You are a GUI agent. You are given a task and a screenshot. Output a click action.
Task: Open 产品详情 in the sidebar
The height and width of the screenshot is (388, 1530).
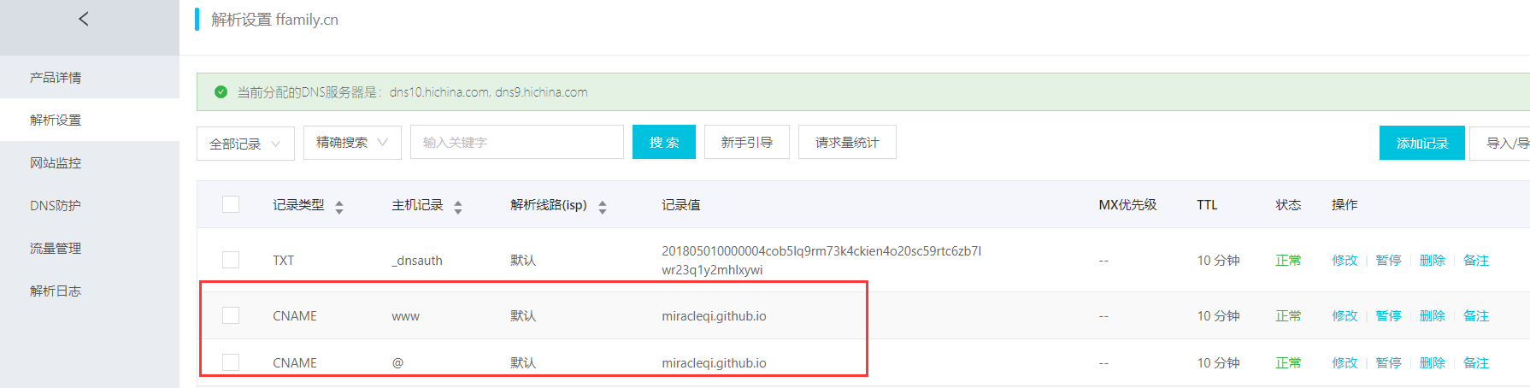tap(56, 78)
